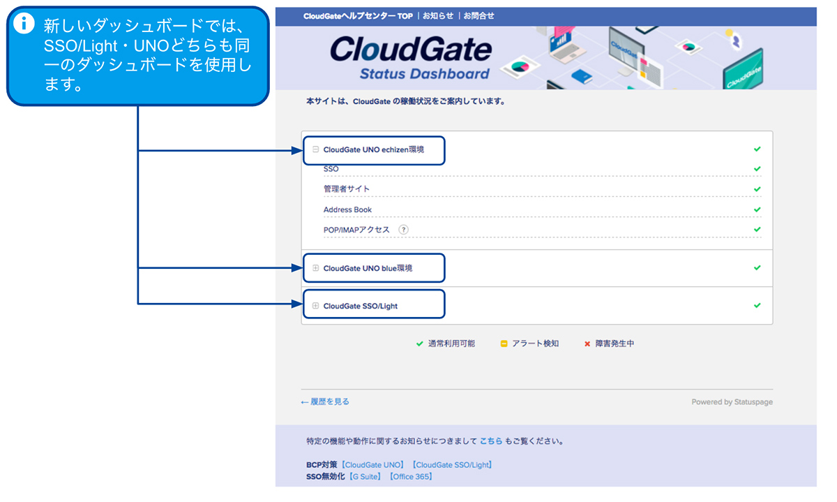Image resolution: width=837 pixels, height=502 pixels.
Task: Click the green check for CloudGate UNO echizen環境
Action: tap(757, 149)
